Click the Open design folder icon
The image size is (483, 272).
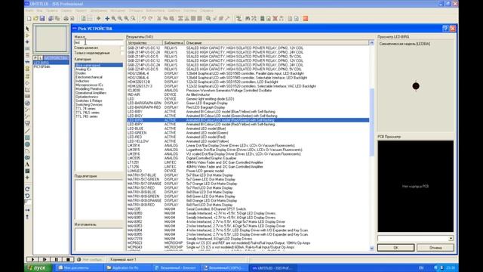(x=35, y=19)
